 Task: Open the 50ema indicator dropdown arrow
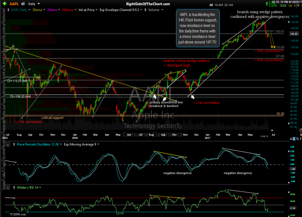44,10
